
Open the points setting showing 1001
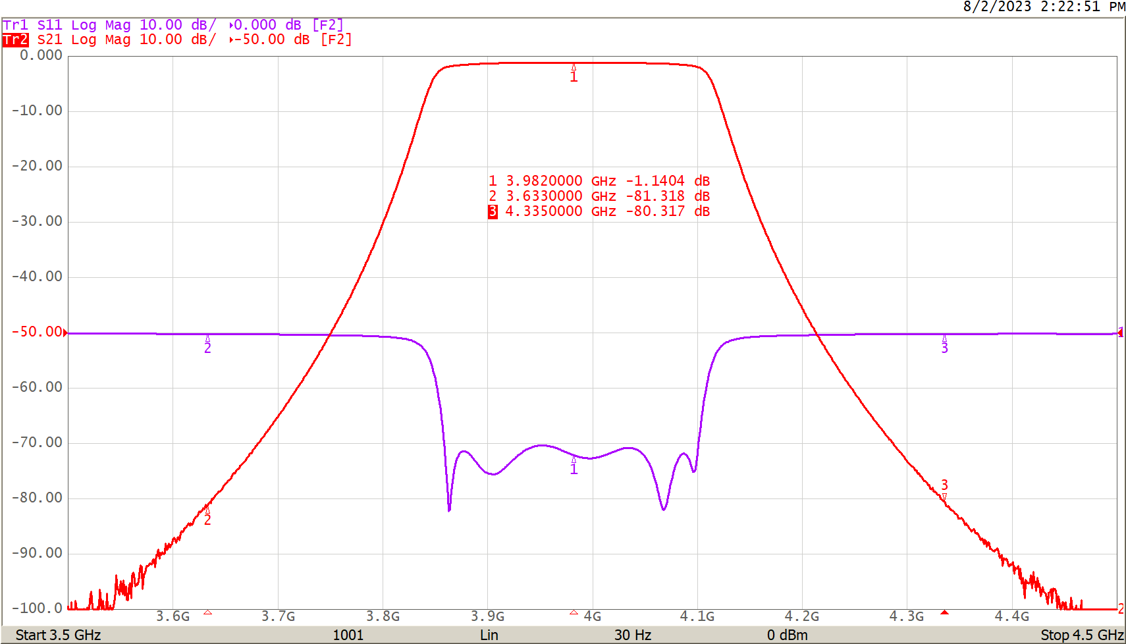[x=350, y=635]
